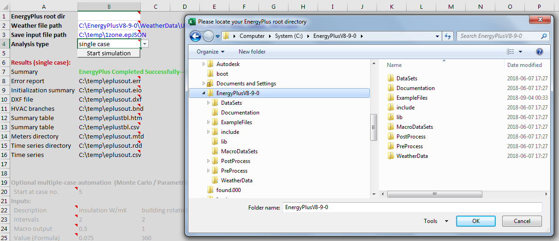Expand the Autodesk tree node
559x241 pixels.
tap(204, 64)
